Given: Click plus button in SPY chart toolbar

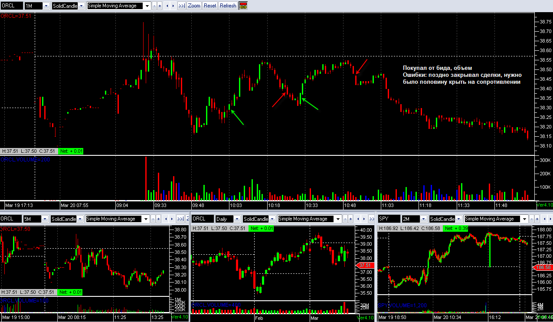Looking at the screenshot, I should (x=537, y=219).
